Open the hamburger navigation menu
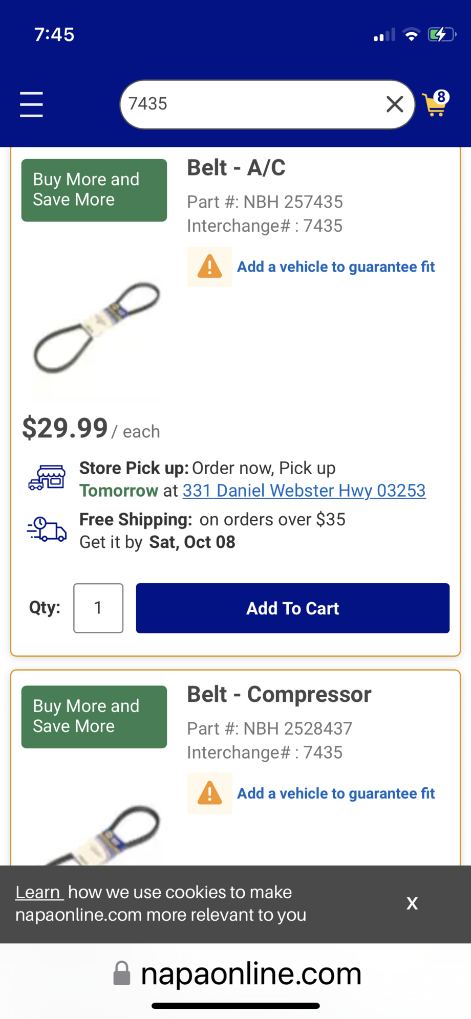Image resolution: width=471 pixels, height=1019 pixels. [x=31, y=104]
